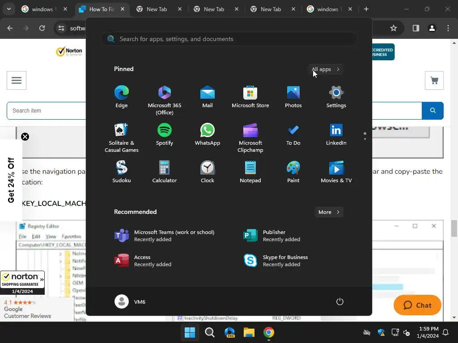Open the shopping cart on website
This screenshot has height=343, width=458.
pos(434,80)
